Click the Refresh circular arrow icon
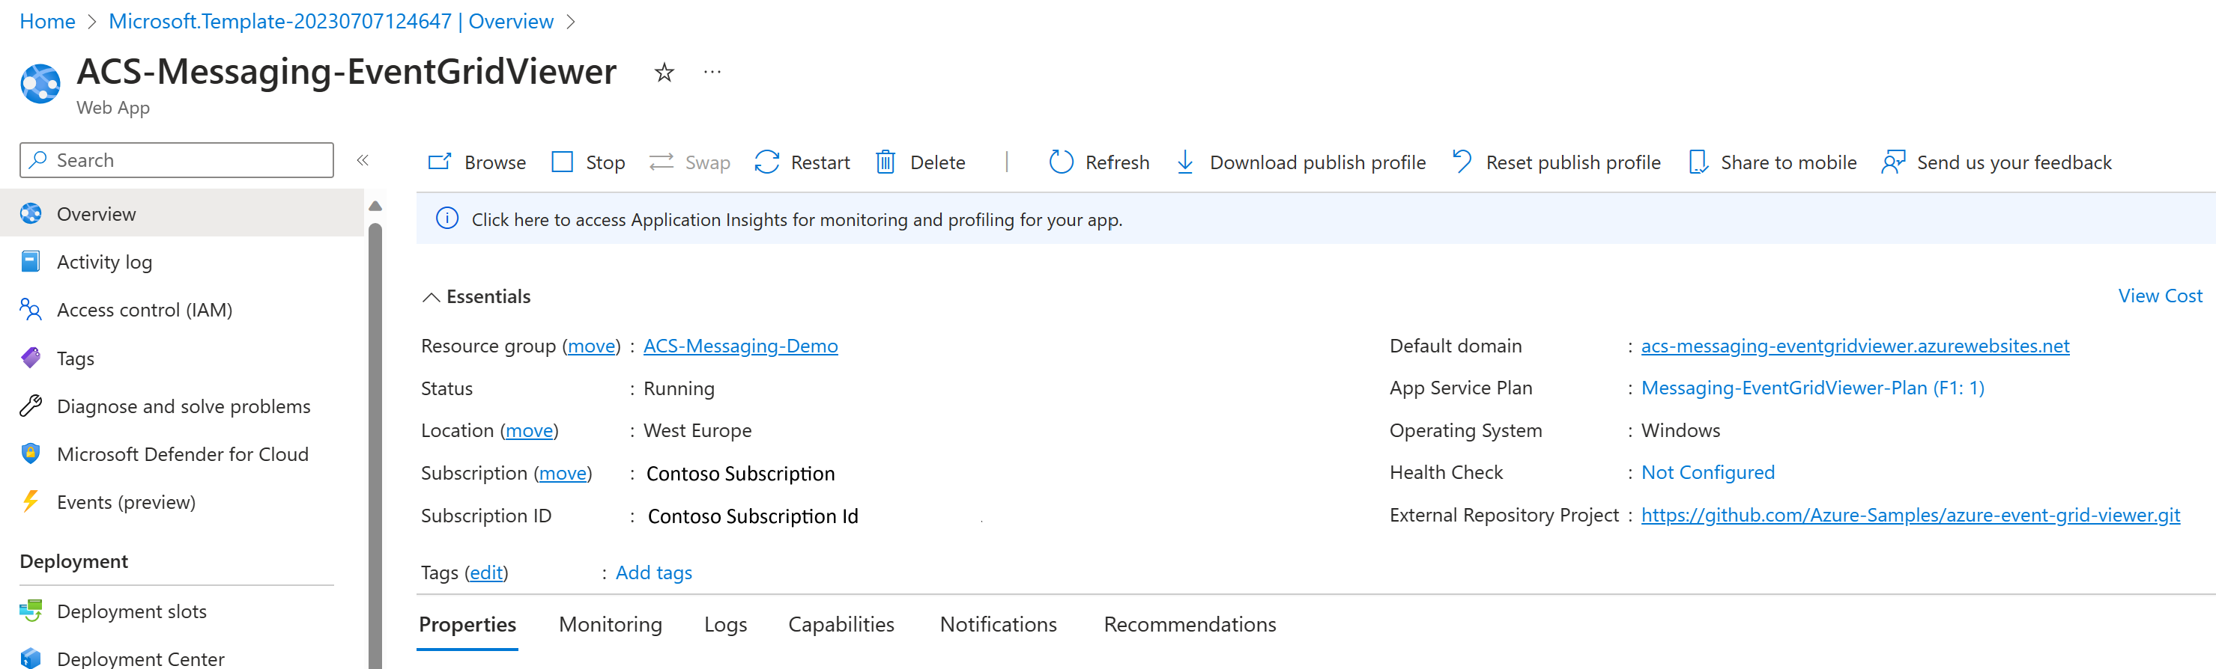Viewport: 2216px width, 669px height. 1061,162
